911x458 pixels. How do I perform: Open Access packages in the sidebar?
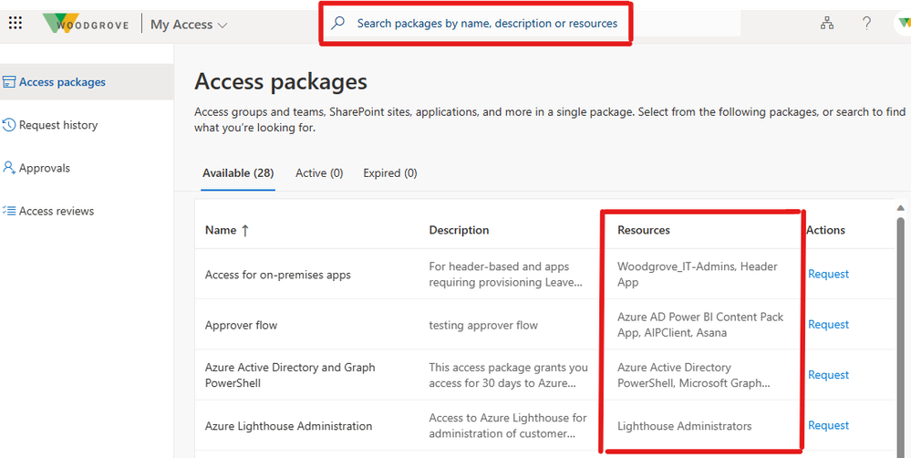point(62,82)
